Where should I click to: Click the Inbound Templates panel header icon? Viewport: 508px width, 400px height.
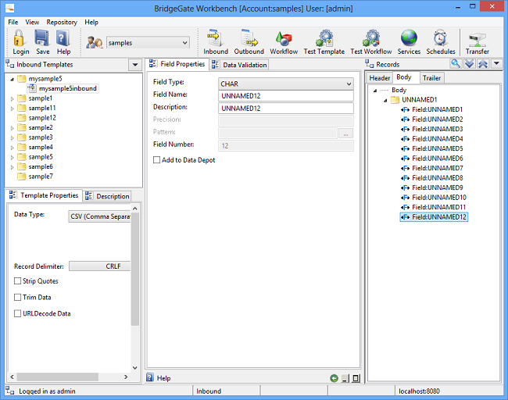[x=9, y=64]
